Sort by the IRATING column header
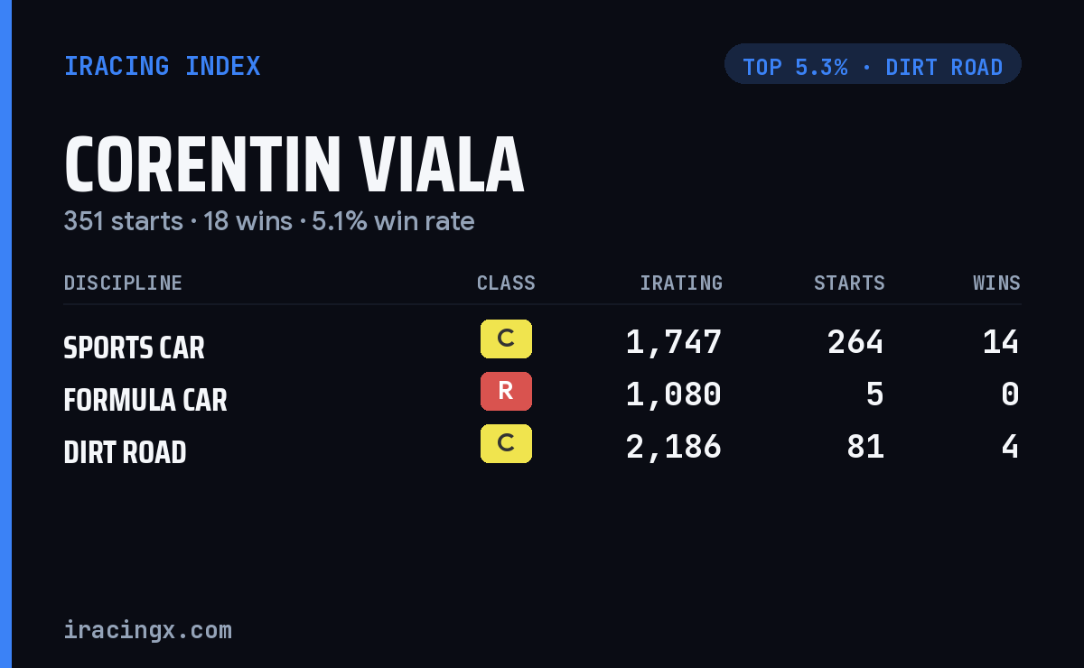 point(681,283)
